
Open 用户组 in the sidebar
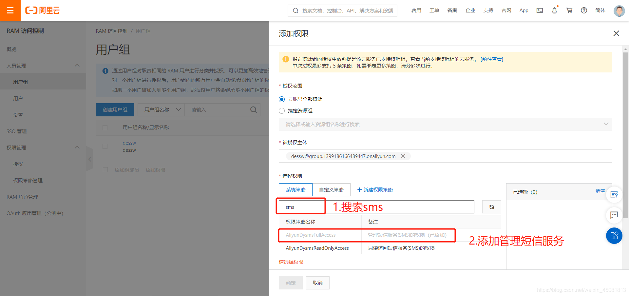43,82
